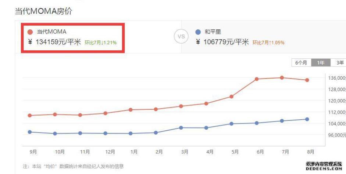Click the 当代MOMA September data point

[30, 115]
